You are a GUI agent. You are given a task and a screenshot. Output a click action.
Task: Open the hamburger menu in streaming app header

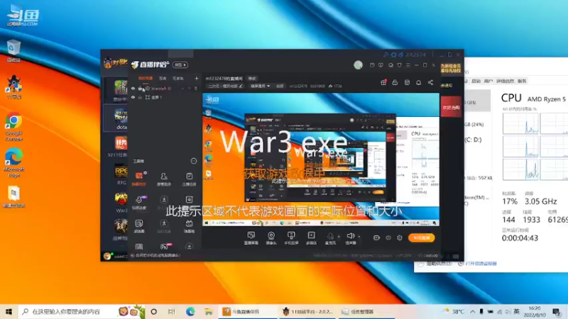408,65
